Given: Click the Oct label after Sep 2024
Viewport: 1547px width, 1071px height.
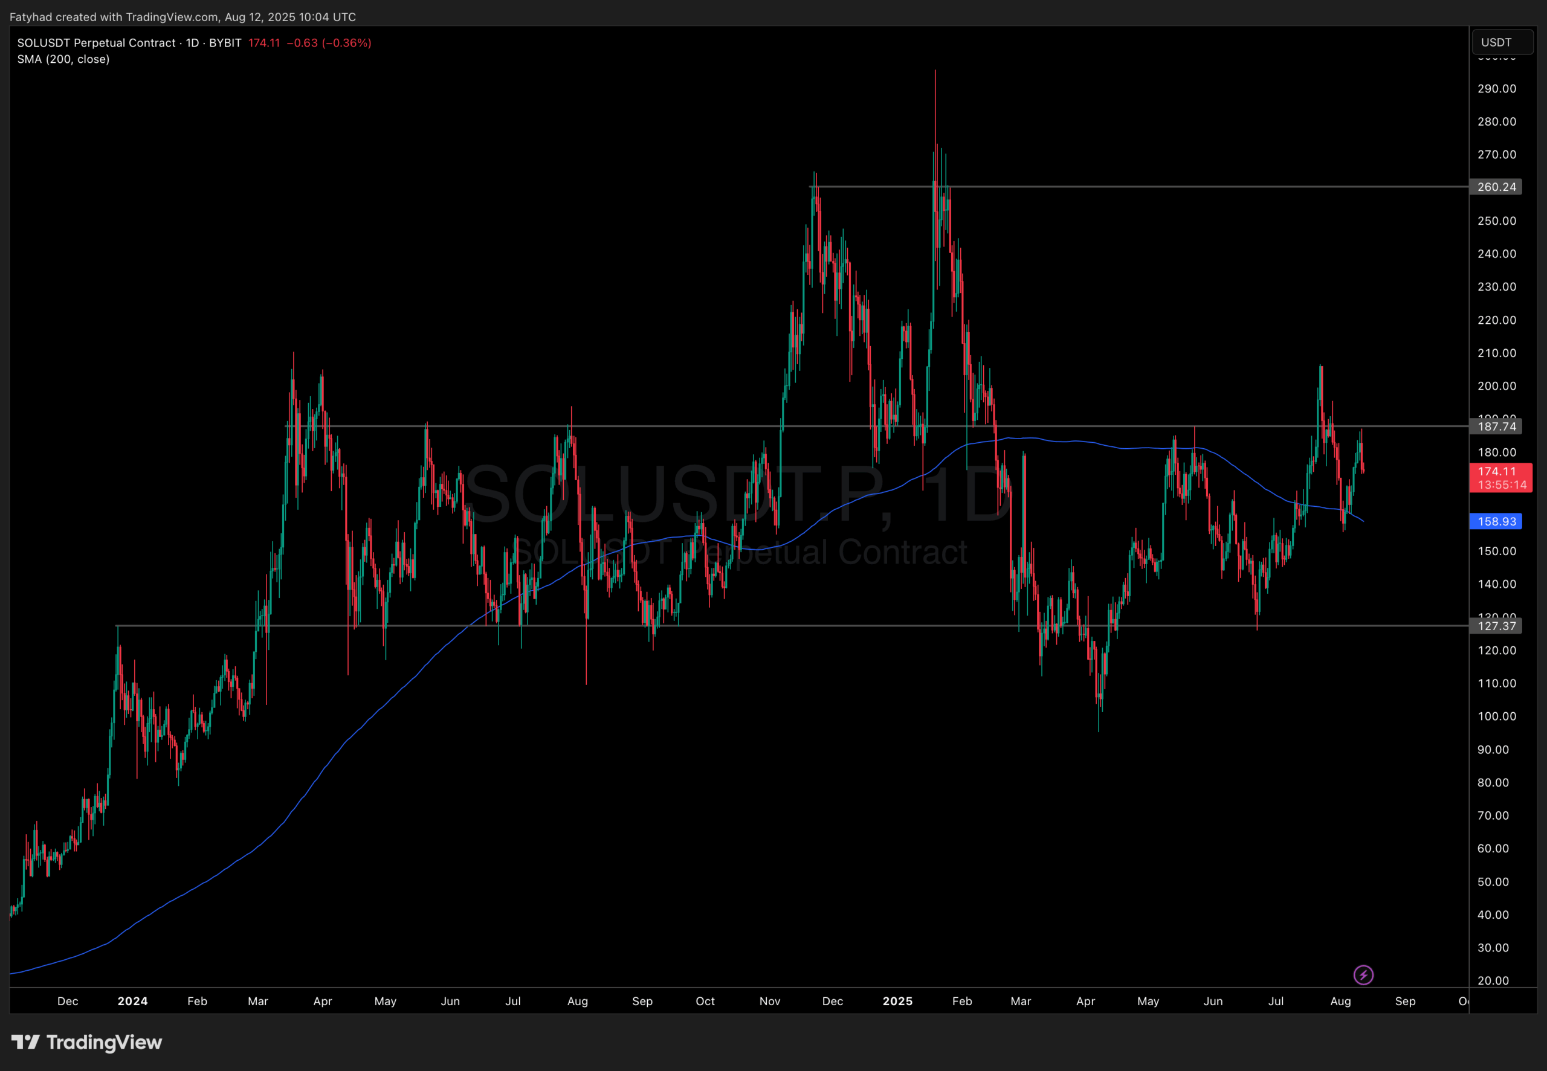Looking at the screenshot, I should coord(705,1001).
